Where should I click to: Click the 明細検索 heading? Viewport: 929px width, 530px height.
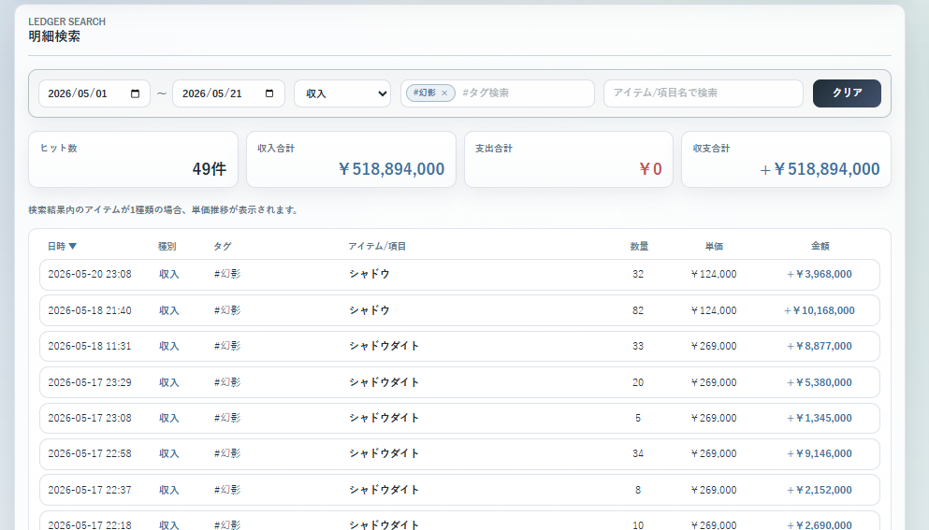(x=54, y=36)
